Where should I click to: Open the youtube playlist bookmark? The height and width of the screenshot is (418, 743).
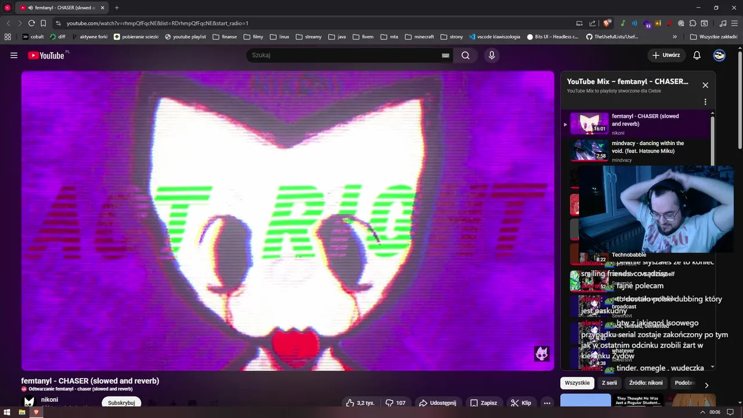pos(185,37)
